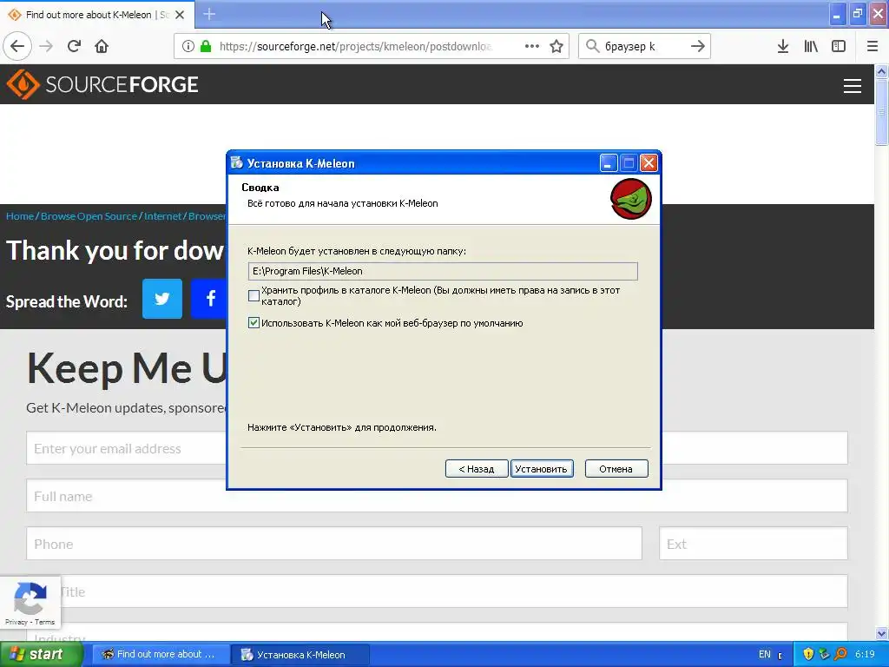Click the reCAPTCHA badge icon

pyautogui.click(x=30, y=598)
